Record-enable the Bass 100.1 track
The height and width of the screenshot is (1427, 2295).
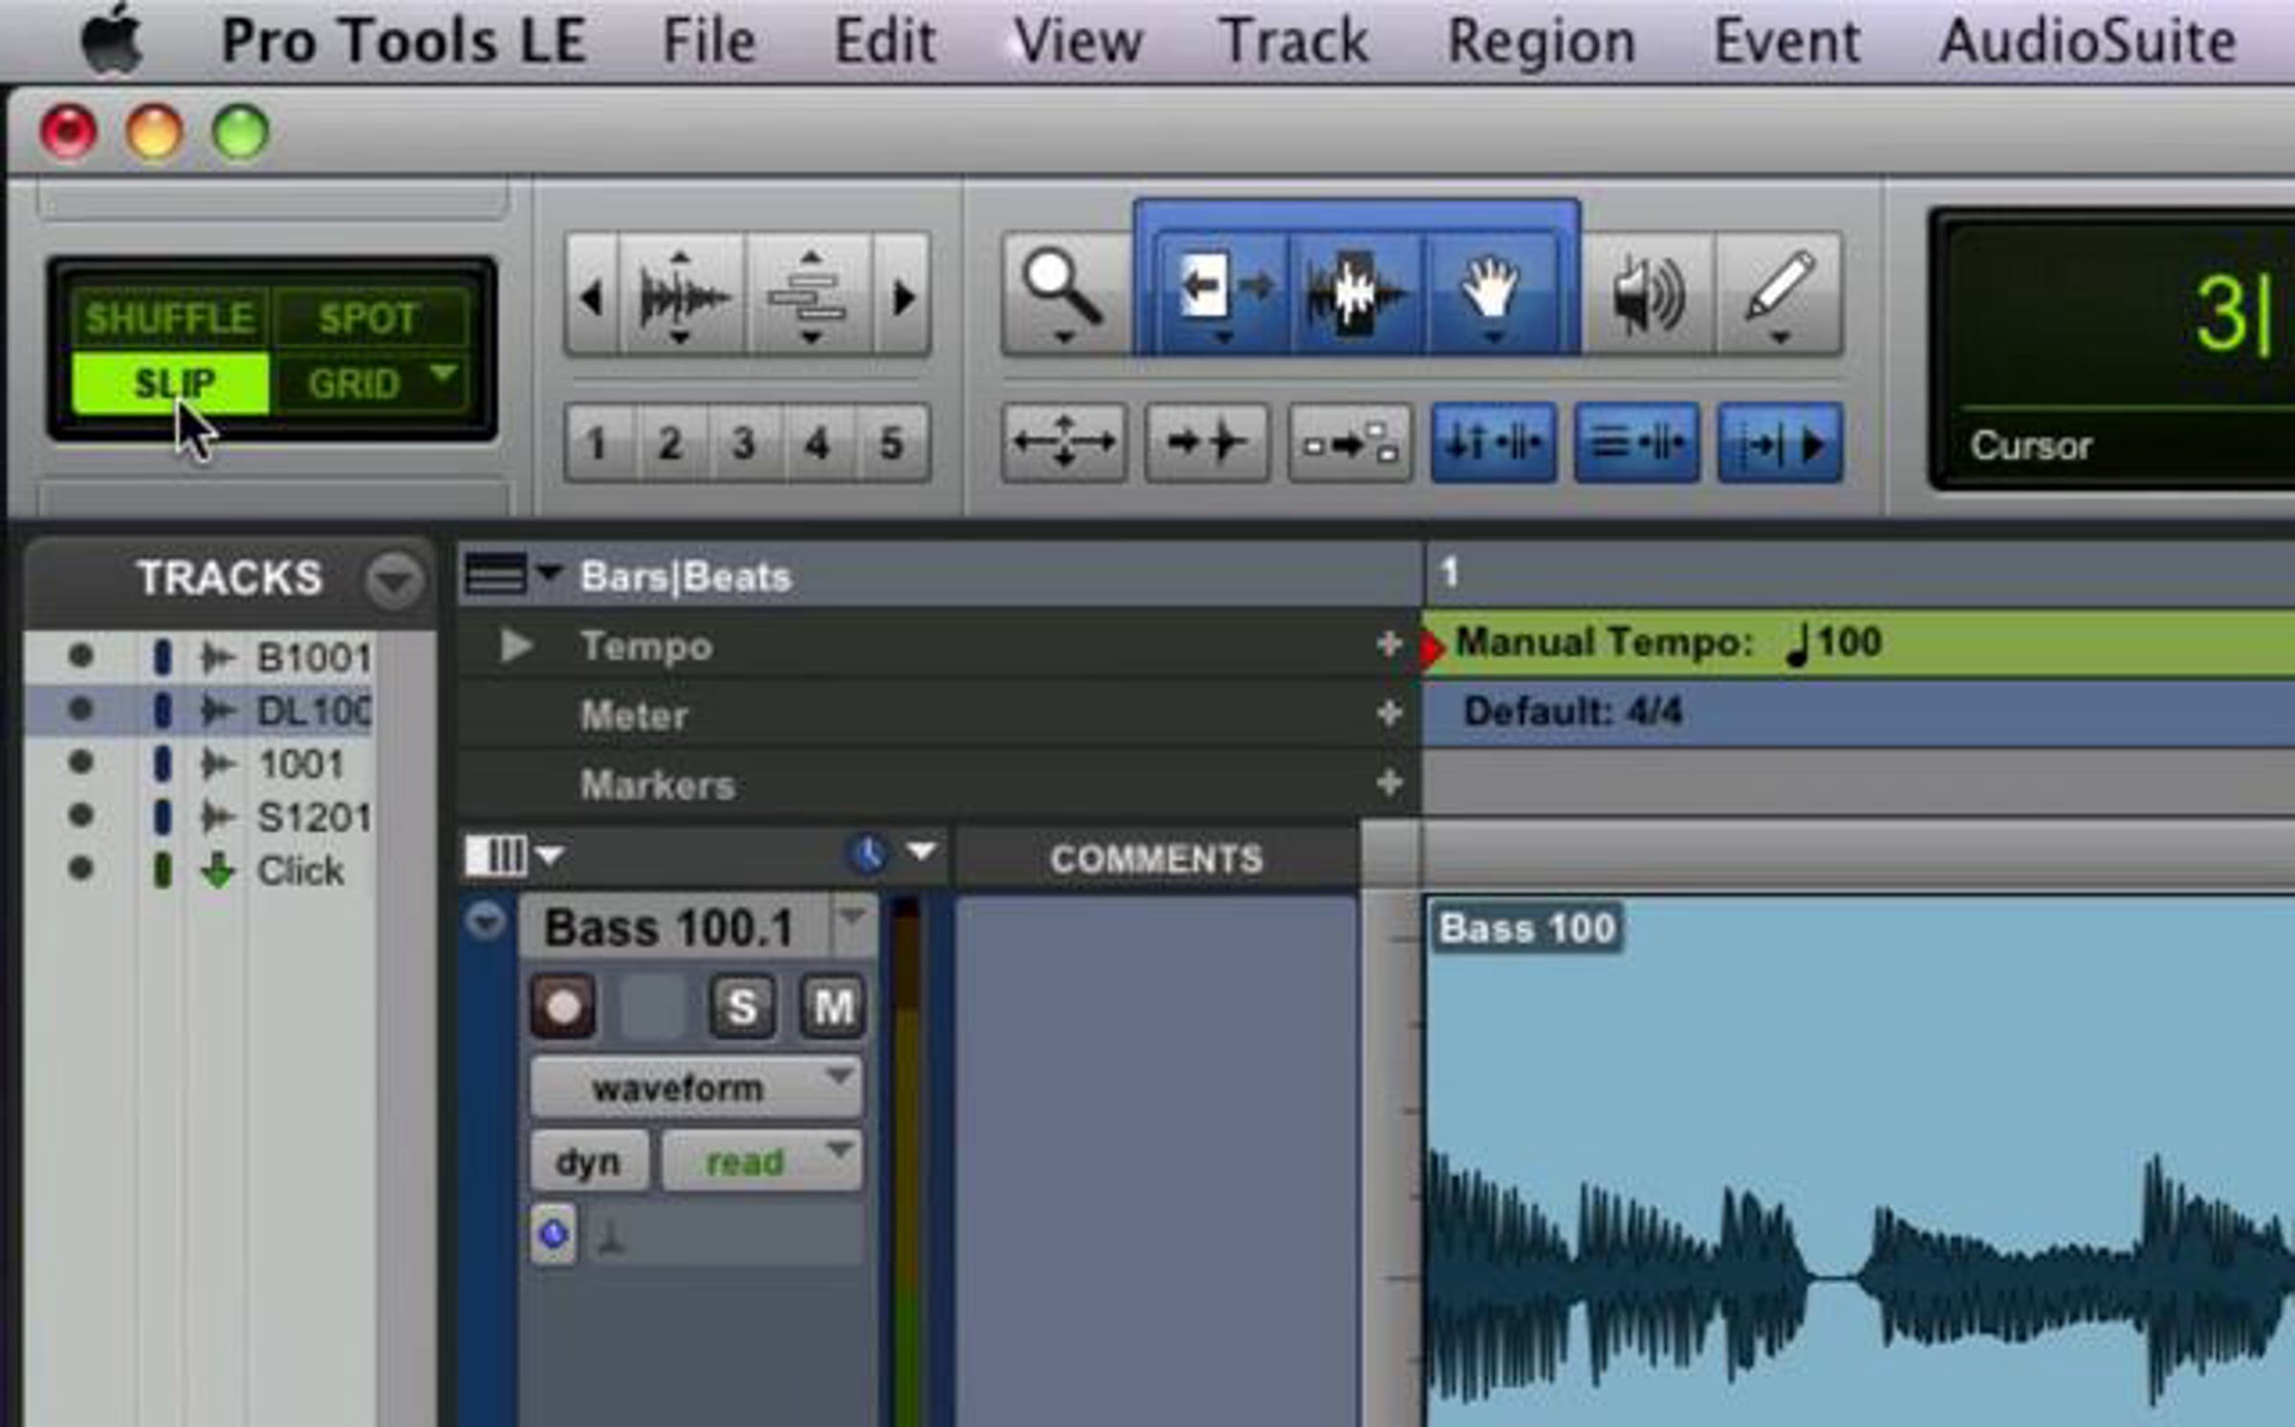563,1006
